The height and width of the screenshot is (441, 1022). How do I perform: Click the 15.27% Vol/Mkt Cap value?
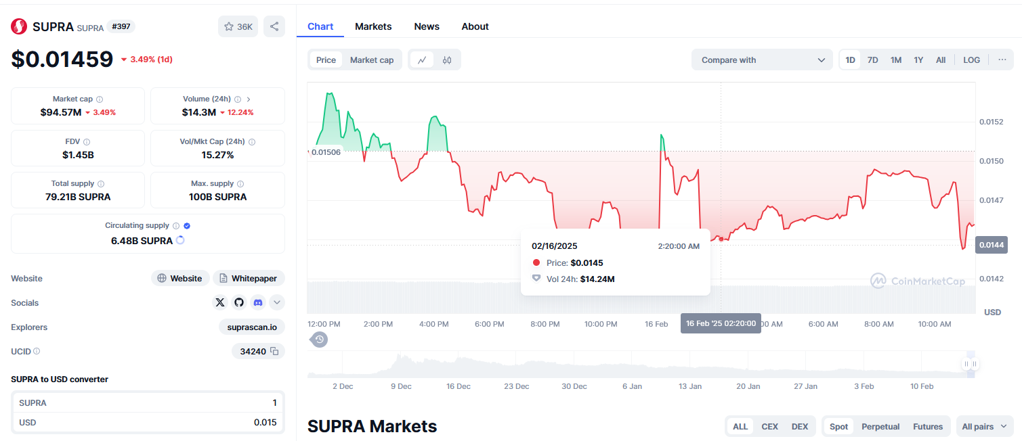click(x=217, y=155)
